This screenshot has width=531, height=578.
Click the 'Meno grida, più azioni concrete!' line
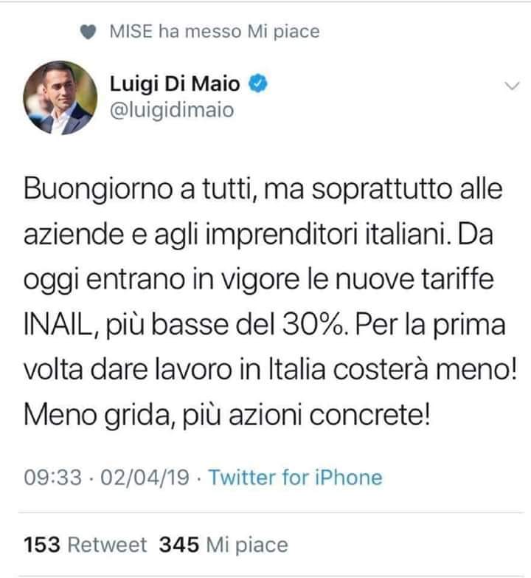[x=227, y=416]
